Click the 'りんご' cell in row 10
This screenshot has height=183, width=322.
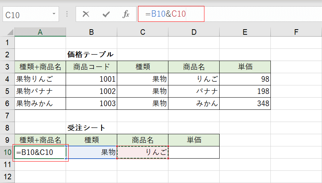pyautogui.click(x=142, y=152)
